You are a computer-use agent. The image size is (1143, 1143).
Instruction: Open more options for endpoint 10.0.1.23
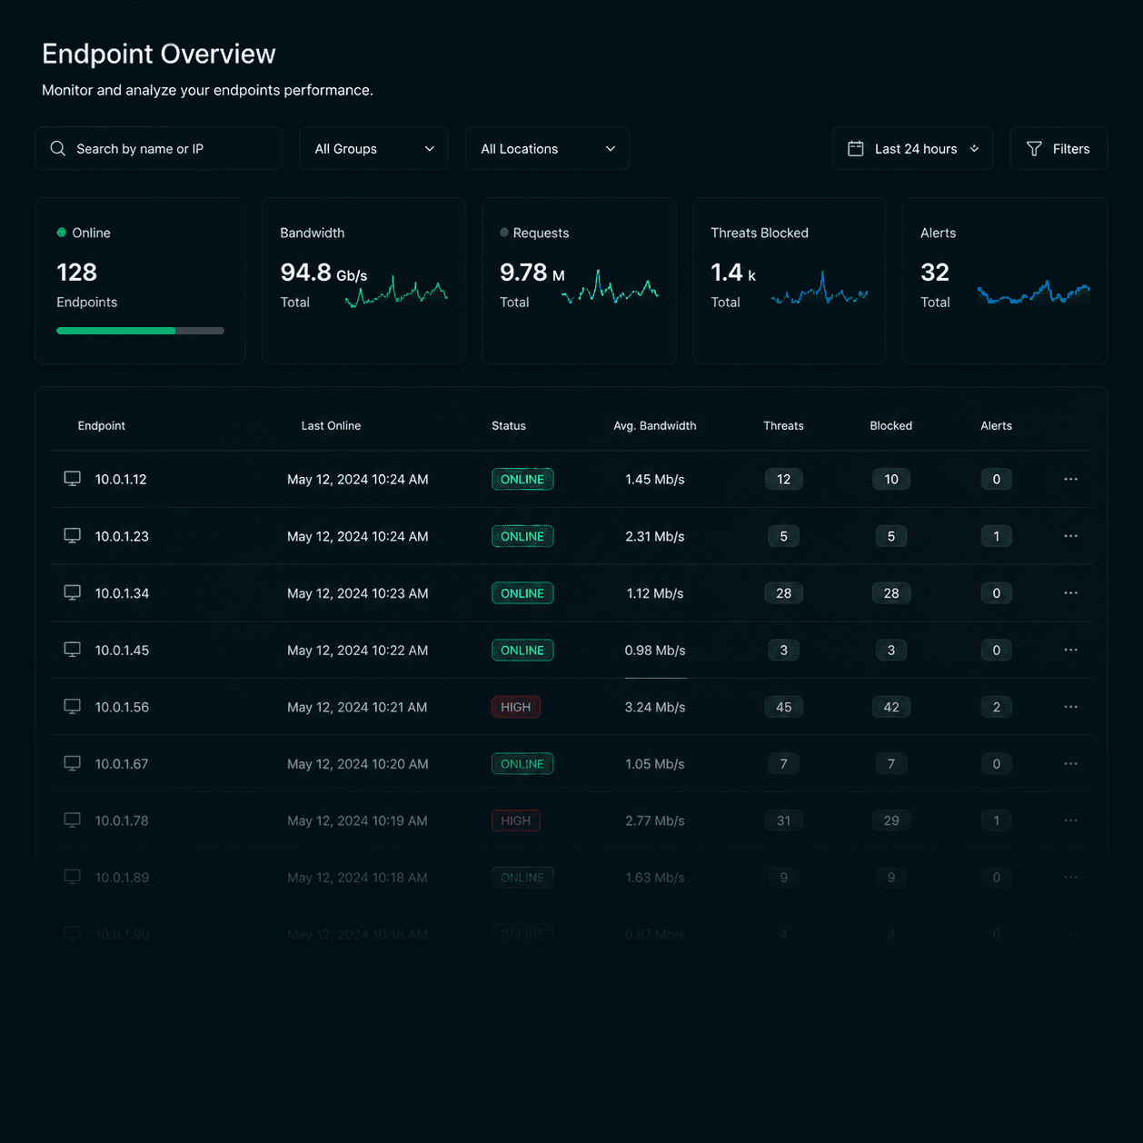[x=1071, y=536]
